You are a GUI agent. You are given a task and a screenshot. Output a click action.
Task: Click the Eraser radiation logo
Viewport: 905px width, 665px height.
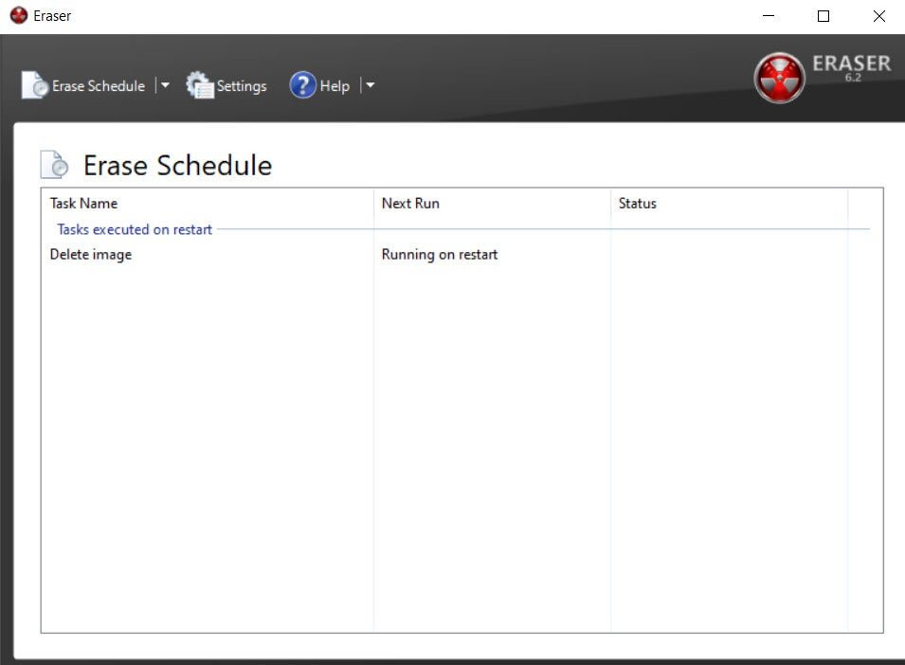click(779, 78)
